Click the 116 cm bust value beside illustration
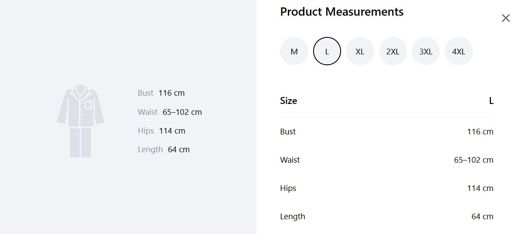Screen dimensions: 517x234 click(x=172, y=93)
